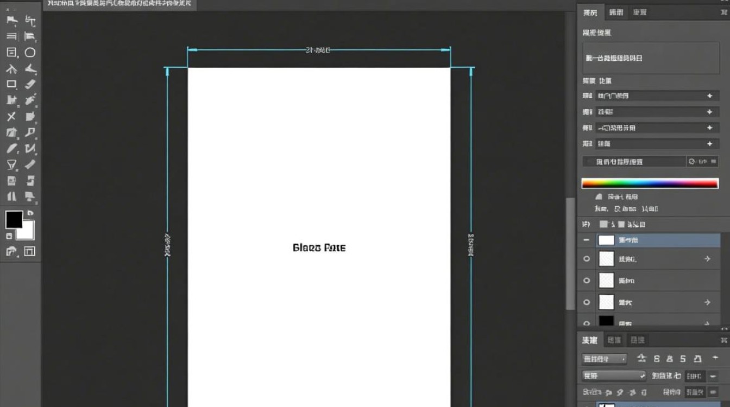
Task: Select the selected layer's white thumbnail
Action: click(x=606, y=240)
